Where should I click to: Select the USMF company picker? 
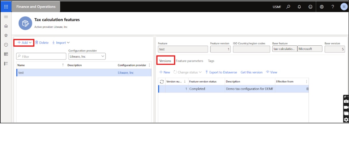[x=277, y=7]
